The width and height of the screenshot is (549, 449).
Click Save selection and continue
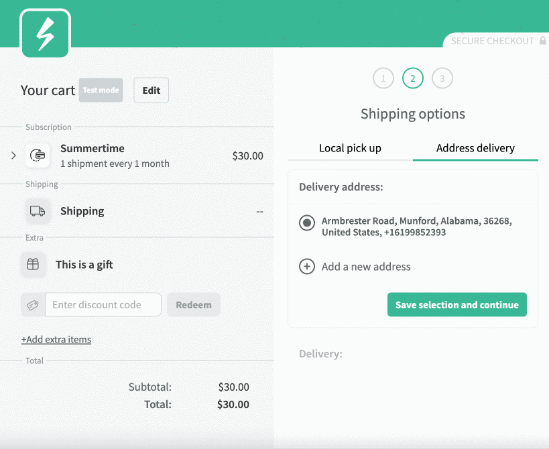click(x=457, y=304)
